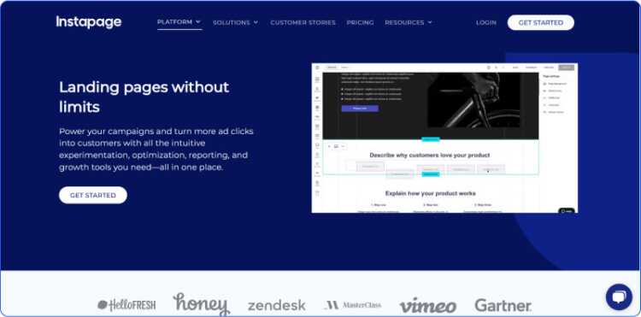Click Get Started below the hero text
This screenshot has height=317, width=641.
pos(93,196)
